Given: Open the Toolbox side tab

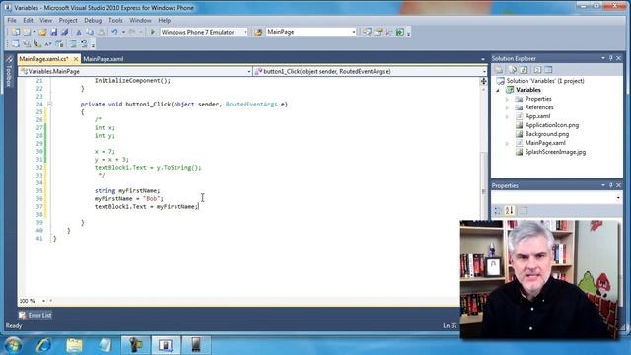Looking at the screenshot, I should [9, 72].
